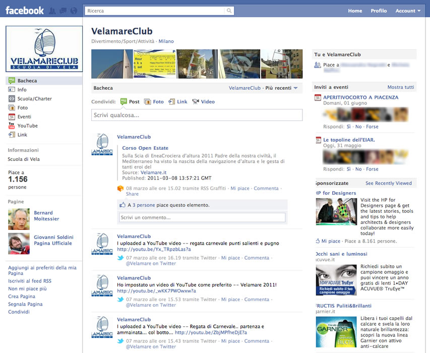The image size is (430, 353).
Task: Click Share under Corso Open Estate post
Action: pyautogui.click(x=132, y=194)
